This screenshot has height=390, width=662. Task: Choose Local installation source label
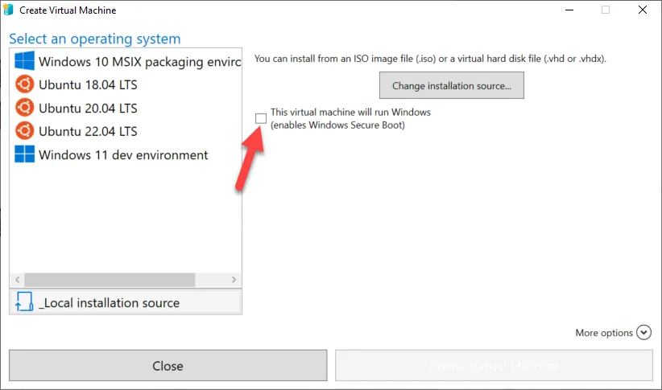(x=110, y=302)
